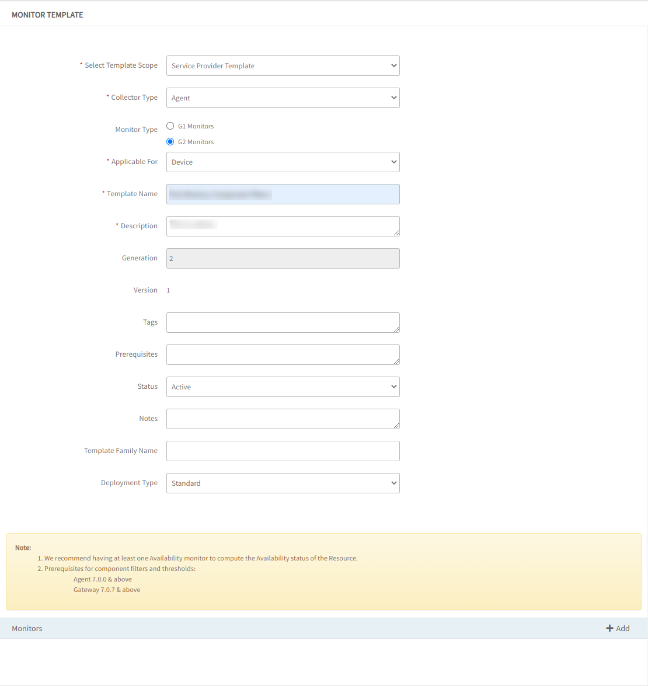This screenshot has width=648, height=686.
Task: Click the Add icon in the Monitors bar
Action: pyautogui.click(x=611, y=628)
